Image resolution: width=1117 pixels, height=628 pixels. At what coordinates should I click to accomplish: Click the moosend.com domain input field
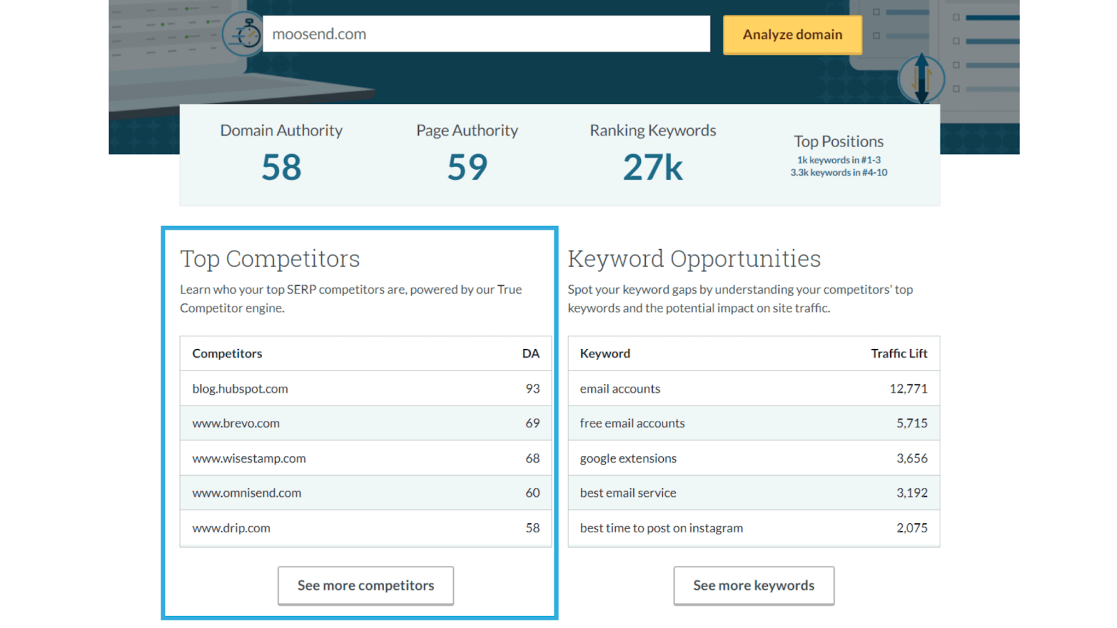[486, 34]
